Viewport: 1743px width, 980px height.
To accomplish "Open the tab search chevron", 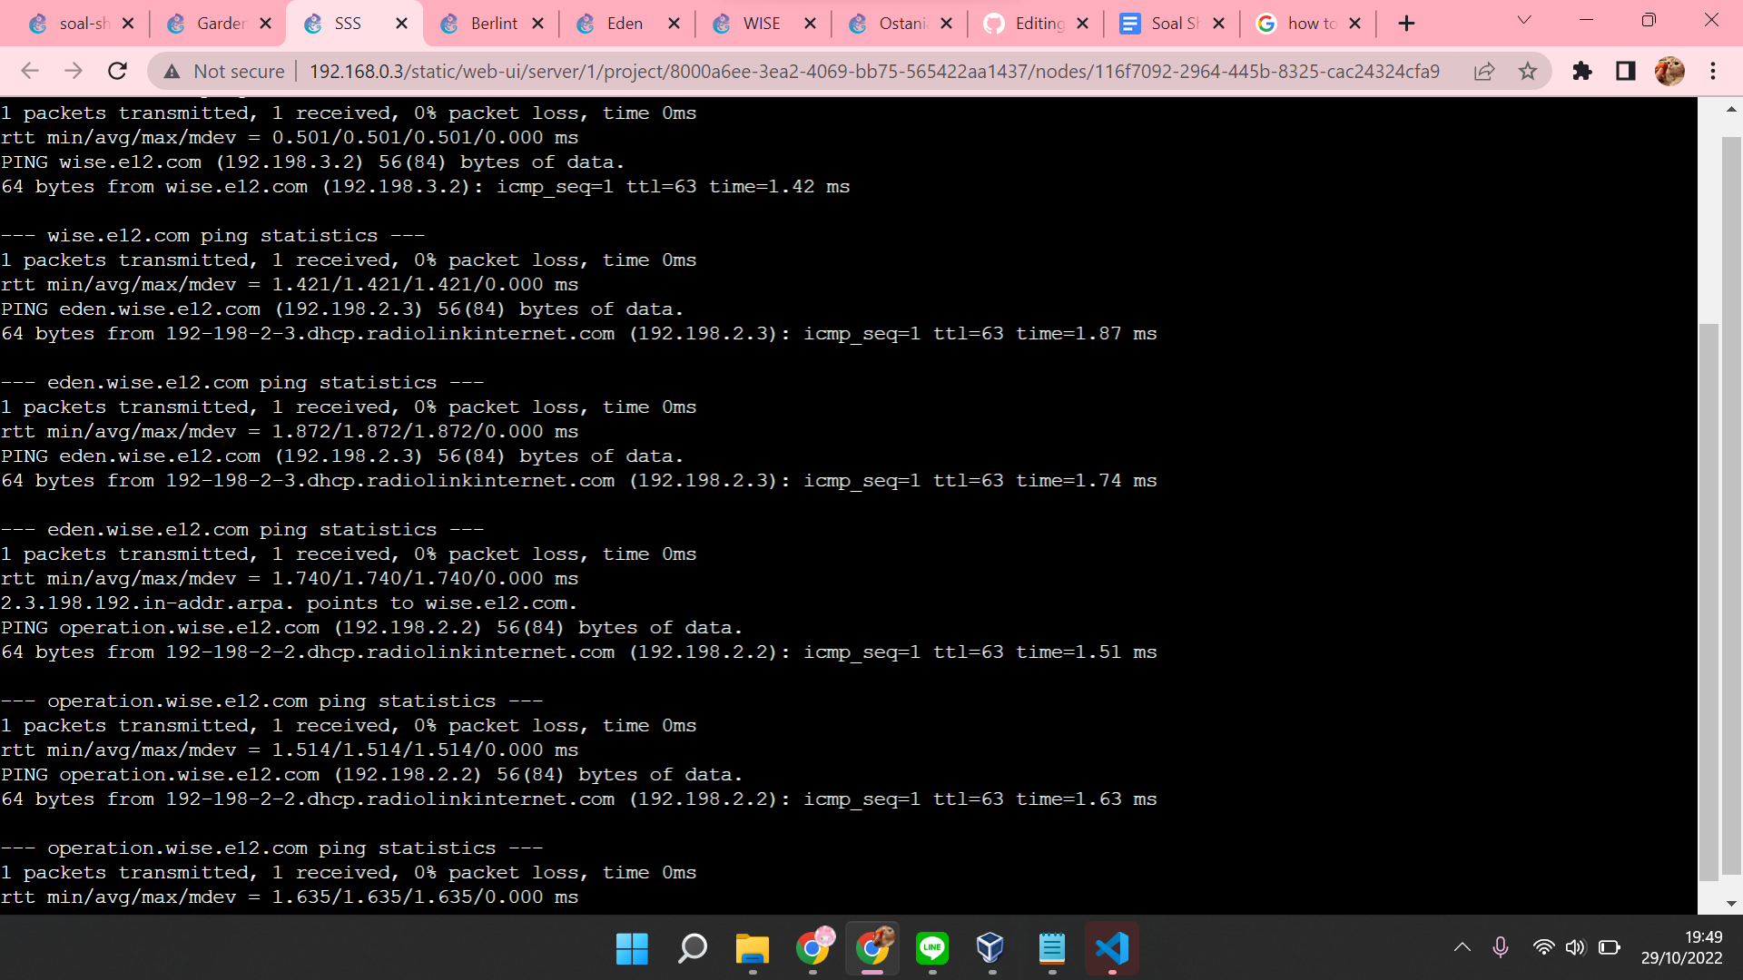I will coord(1524,20).
